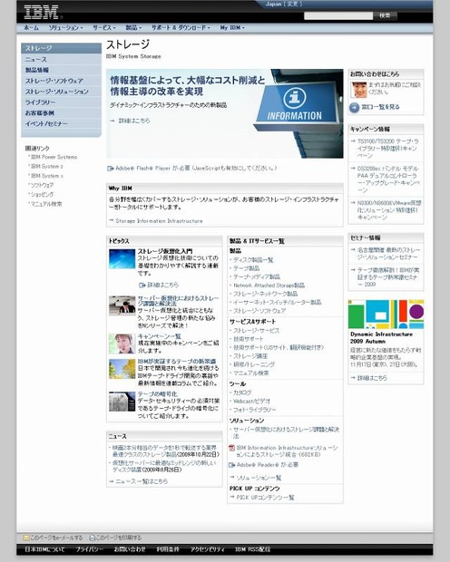Expand the サポート & ダウンロード dropdown menu

point(181,27)
